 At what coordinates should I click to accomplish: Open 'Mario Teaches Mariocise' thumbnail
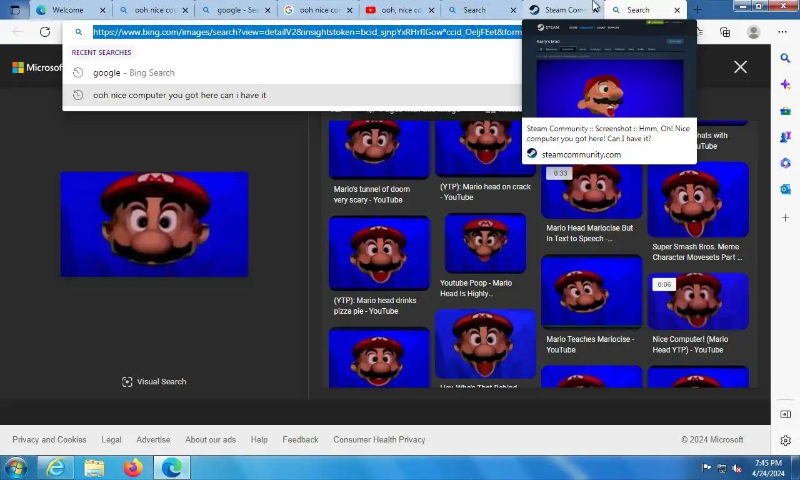pyautogui.click(x=592, y=292)
